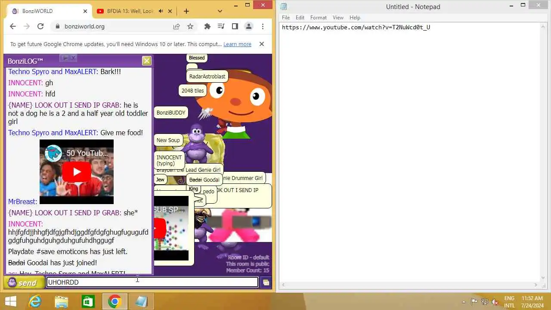Open the tab search chevron
The image size is (551, 310).
220,11
